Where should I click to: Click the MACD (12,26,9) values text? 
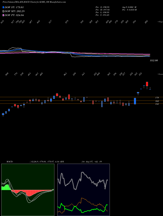tap(44, 162)
